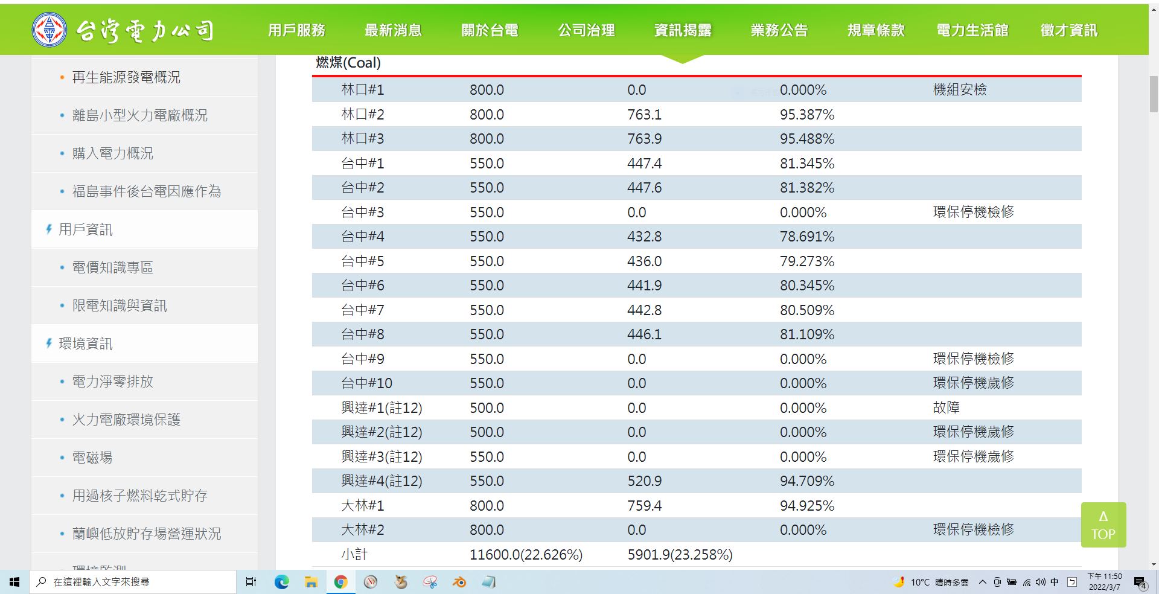Open the 關於台電 menu
This screenshot has width=1159, height=594.
coord(490,30)
